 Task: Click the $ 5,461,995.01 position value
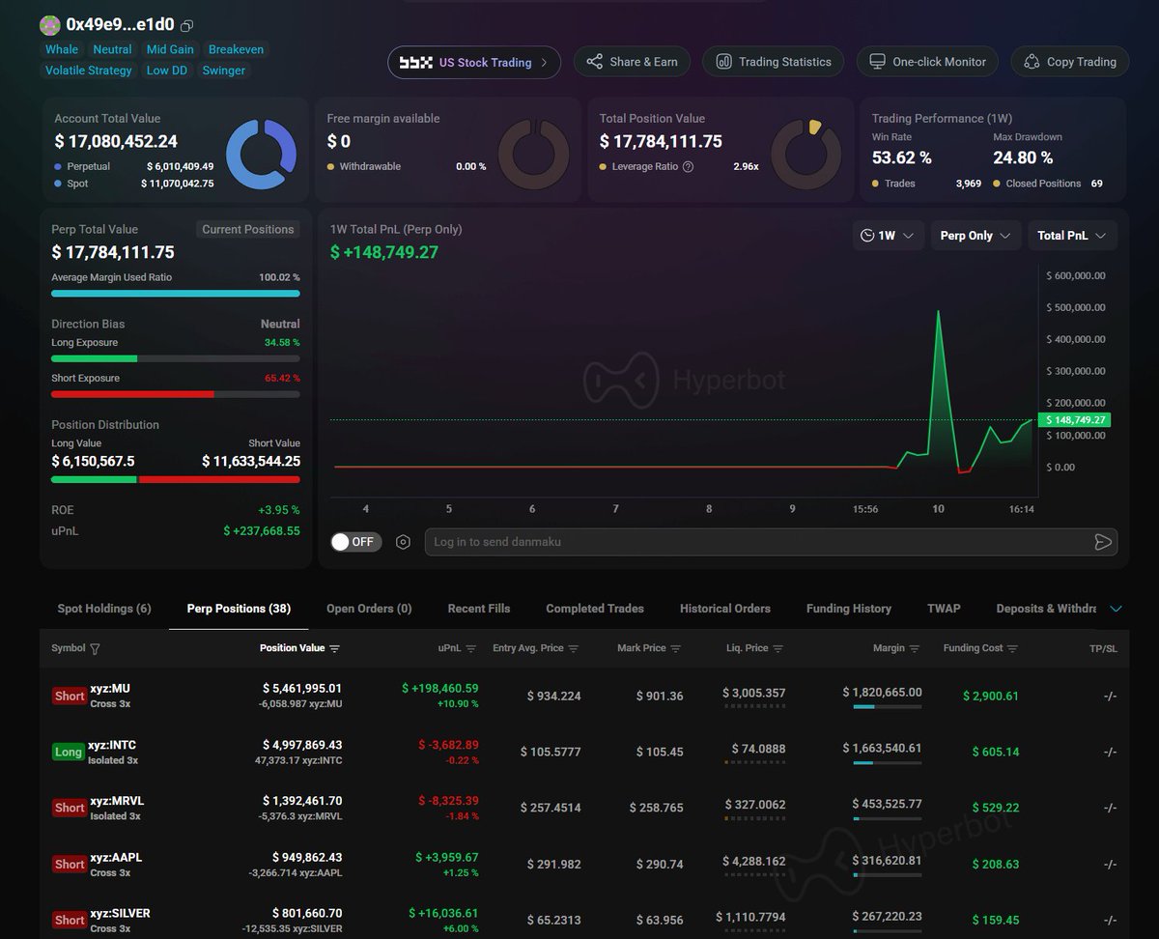302,689
